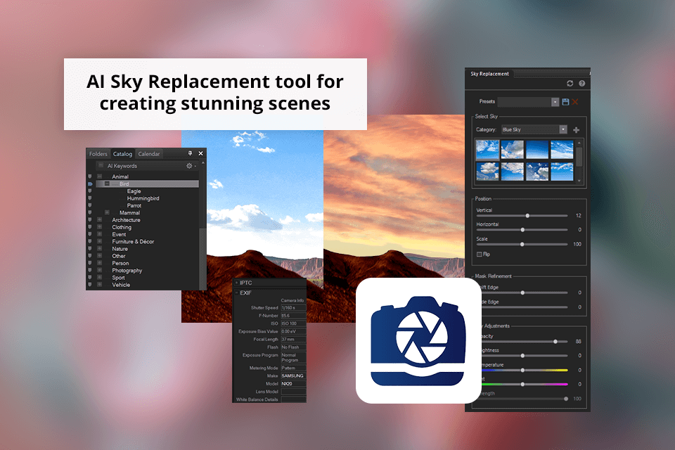Click the reset icon in Sky Replacement panel

570,84
